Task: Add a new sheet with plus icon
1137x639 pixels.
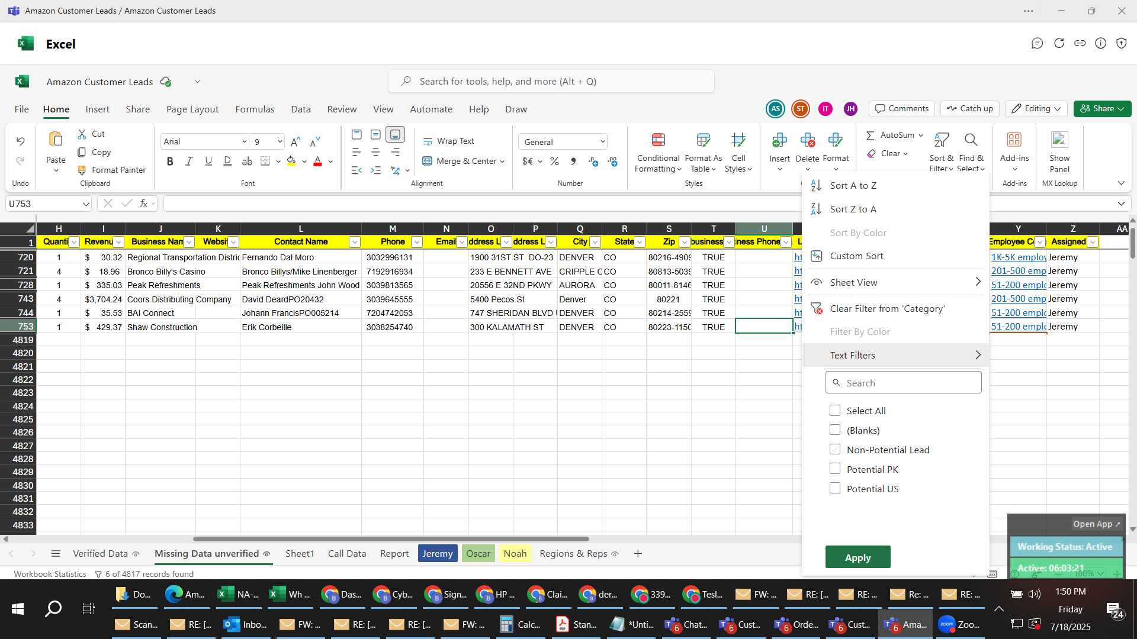Action: [x=638, y=554]
